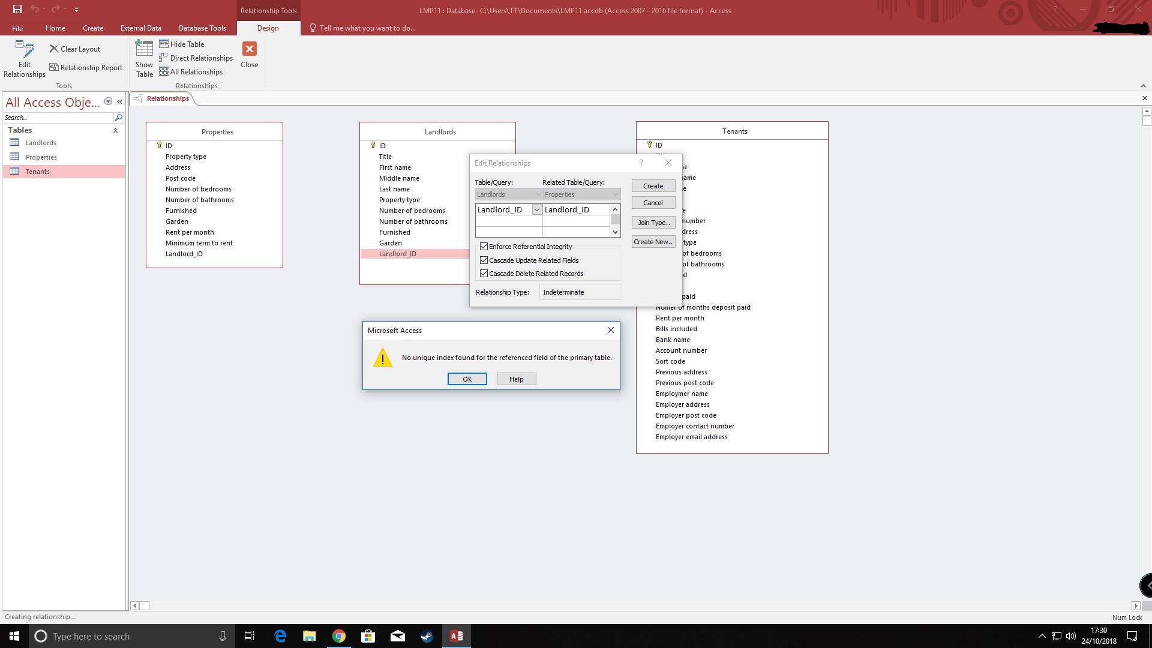The height and width of the screenshot is (648, 1152).
Task: Switch to the External Data tab
Action: [x=140, y=28]
